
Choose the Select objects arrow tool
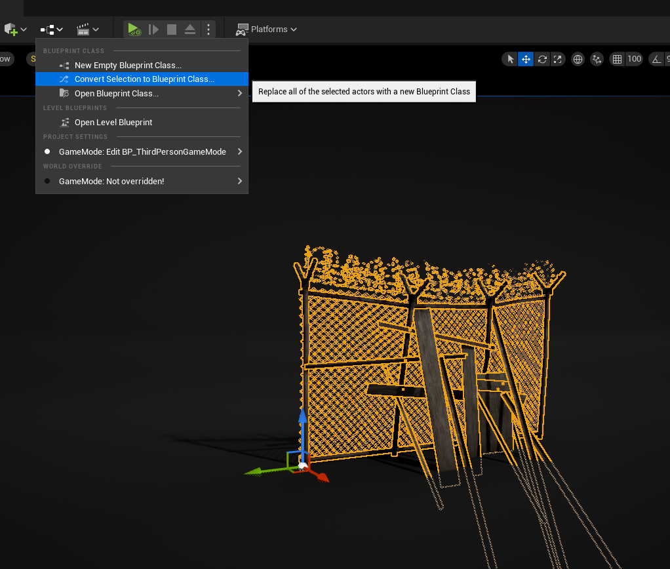click(510, 59)
